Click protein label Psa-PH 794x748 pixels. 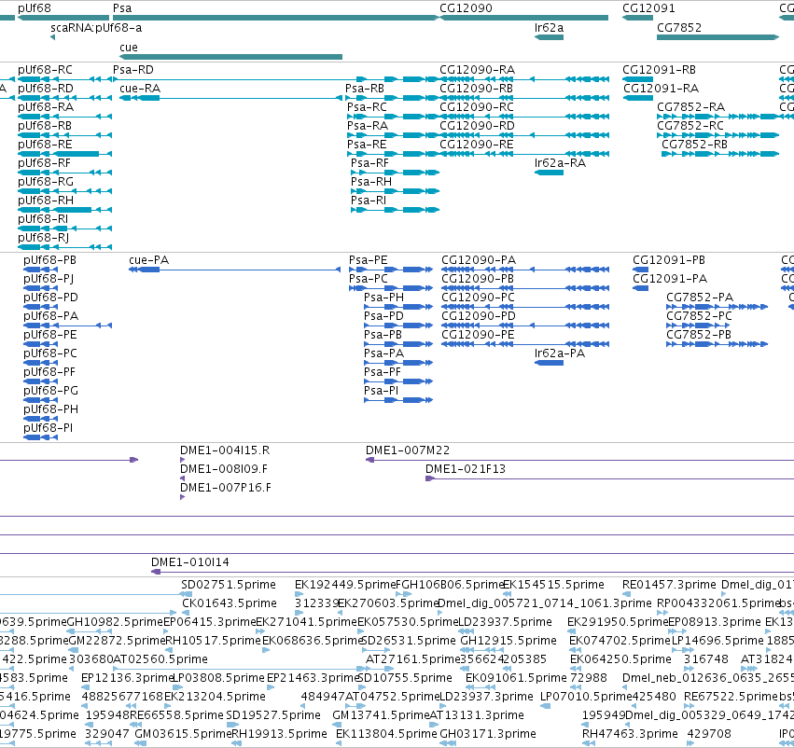coord(383,298)
